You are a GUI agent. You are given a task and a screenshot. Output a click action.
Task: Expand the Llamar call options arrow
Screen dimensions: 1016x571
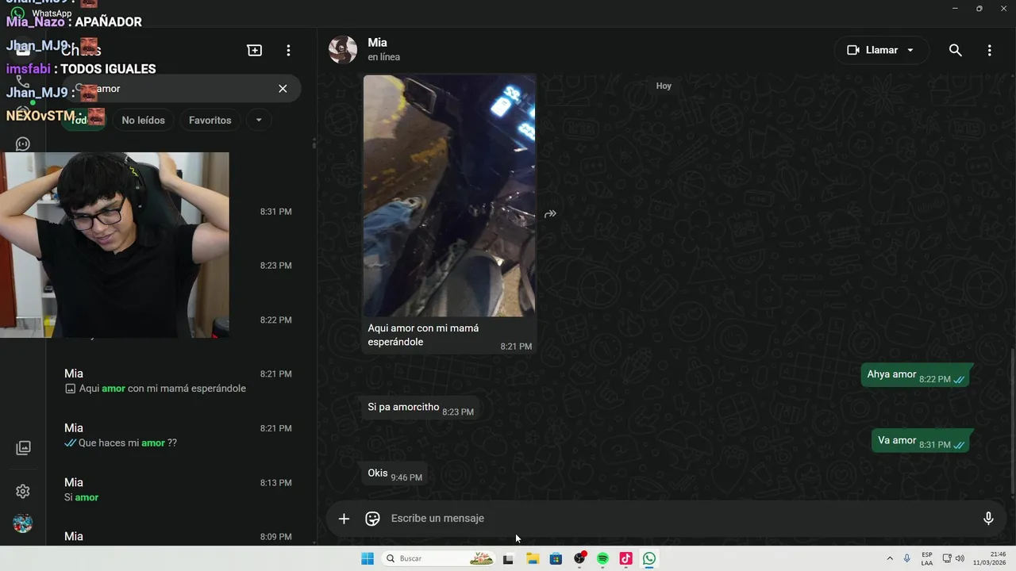(910, 50)
